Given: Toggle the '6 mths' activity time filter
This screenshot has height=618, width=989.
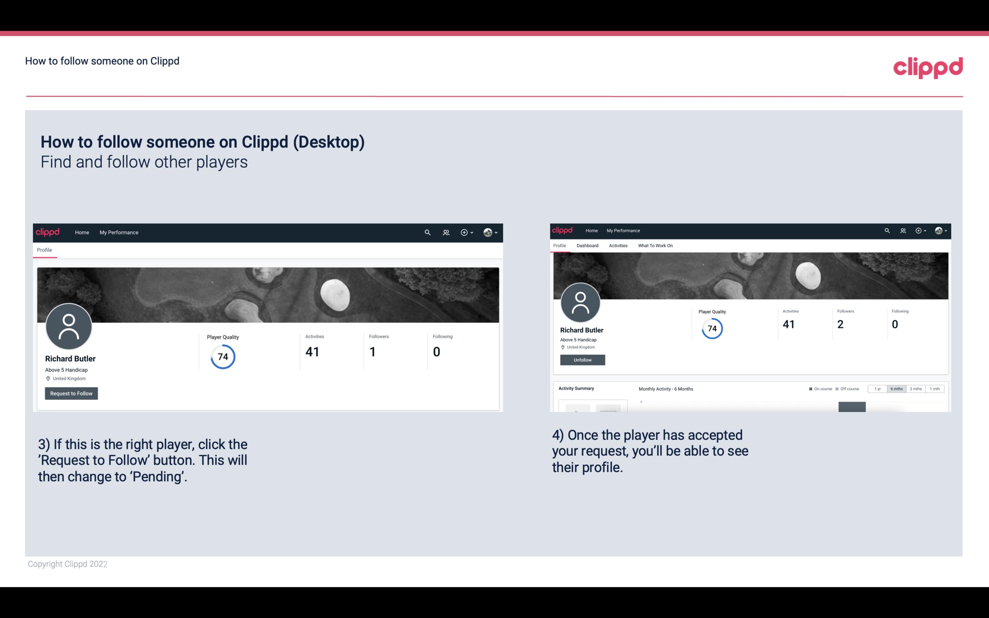Looking at the screenshot, I should coord(897,388).
